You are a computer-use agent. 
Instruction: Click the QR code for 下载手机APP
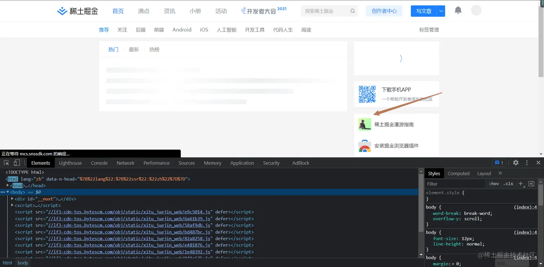pyautogui.click(x=367, y=94)
